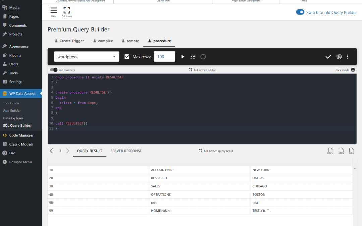The image size is (362, 226).
Task: Click the Premium Query Builder heading
Action: [78, 29]
